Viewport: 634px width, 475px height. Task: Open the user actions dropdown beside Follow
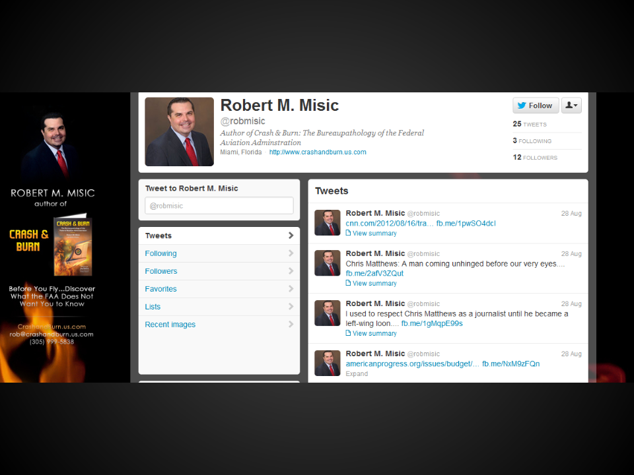571,106
